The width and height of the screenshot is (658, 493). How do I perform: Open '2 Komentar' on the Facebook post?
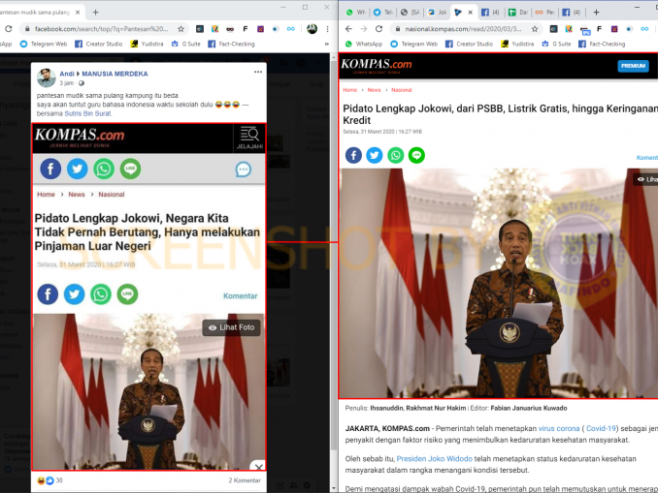(x=245, y=480)
